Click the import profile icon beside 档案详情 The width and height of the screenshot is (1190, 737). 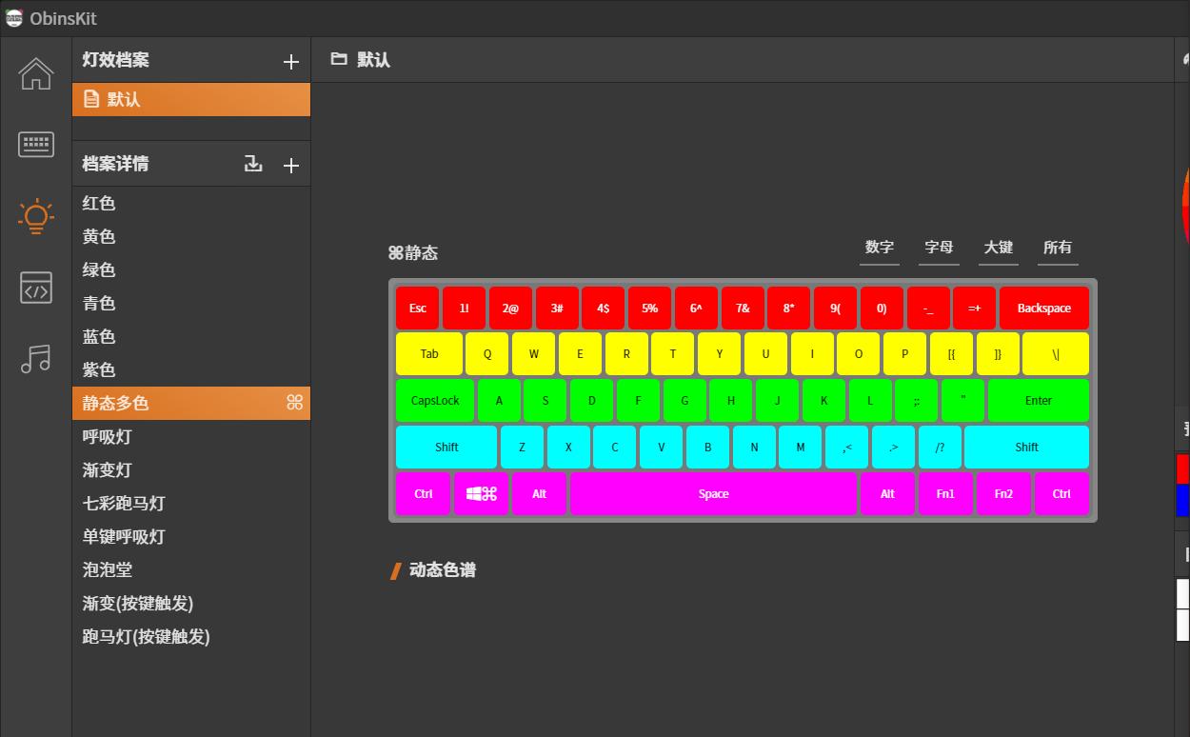click(253, 164)
